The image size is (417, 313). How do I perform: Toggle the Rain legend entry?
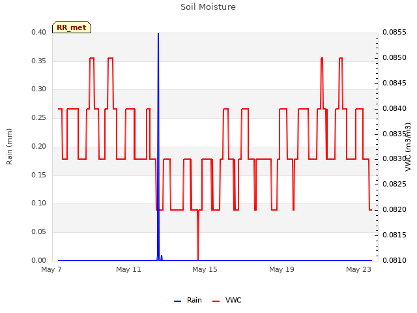tap(188, 301)
